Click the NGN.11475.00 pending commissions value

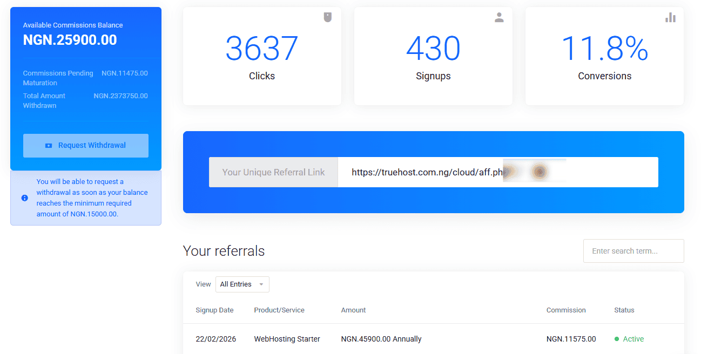124,73
